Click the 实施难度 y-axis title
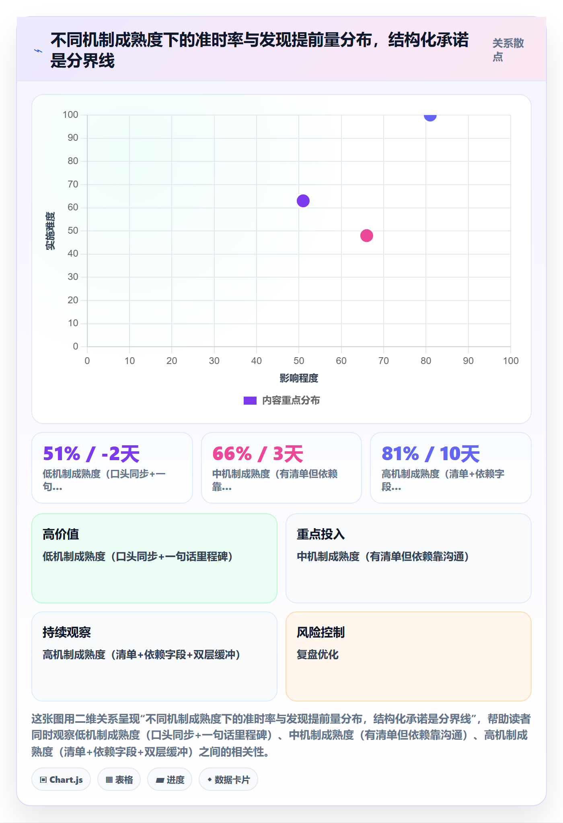Viewport: 563px width, 823px height. pyautogui.click(x=50, y=231)
